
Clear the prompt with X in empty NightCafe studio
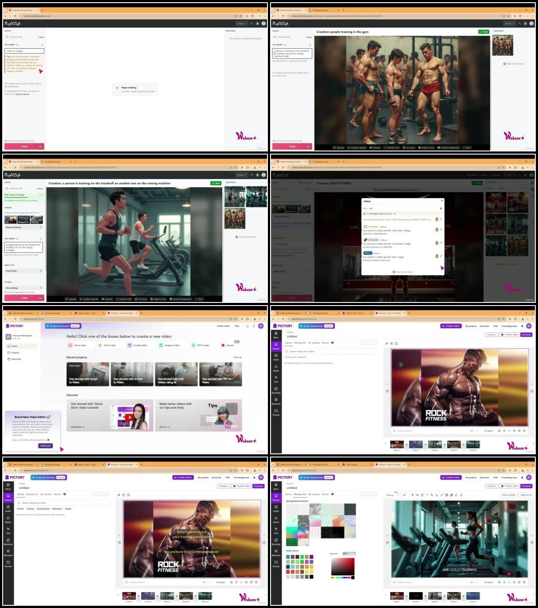(x=42, y=45)
